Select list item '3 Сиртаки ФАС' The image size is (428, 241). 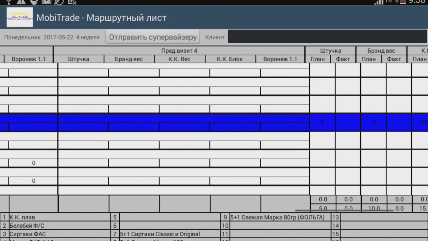pos(55,234)
